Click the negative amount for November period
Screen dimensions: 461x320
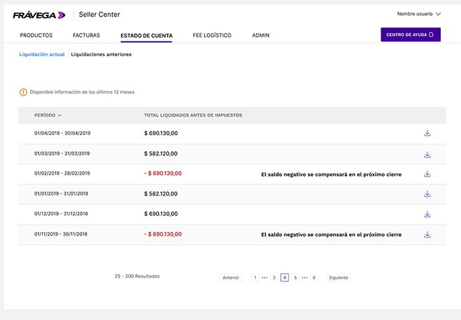coord(163,234)
